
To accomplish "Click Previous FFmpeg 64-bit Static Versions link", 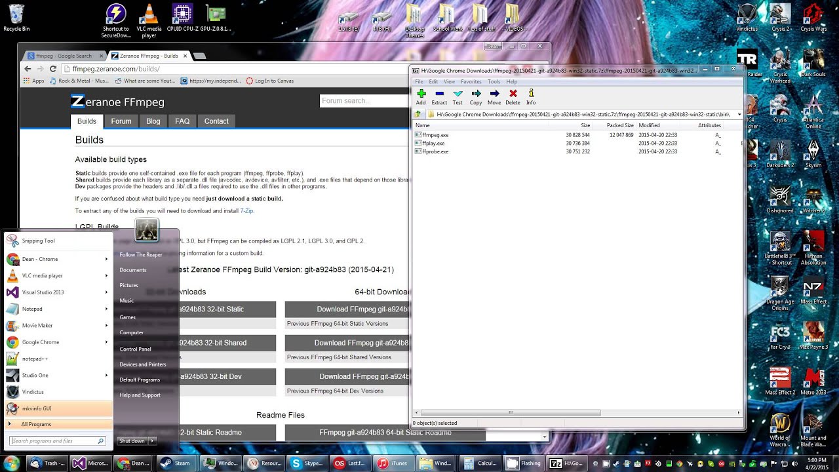I will click(338, 324).
